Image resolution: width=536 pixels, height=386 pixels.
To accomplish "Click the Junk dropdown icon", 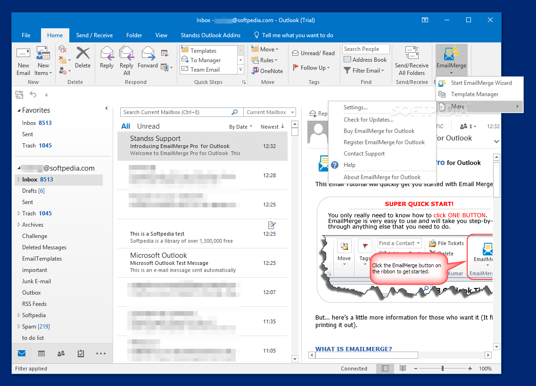I will [64, 71].
